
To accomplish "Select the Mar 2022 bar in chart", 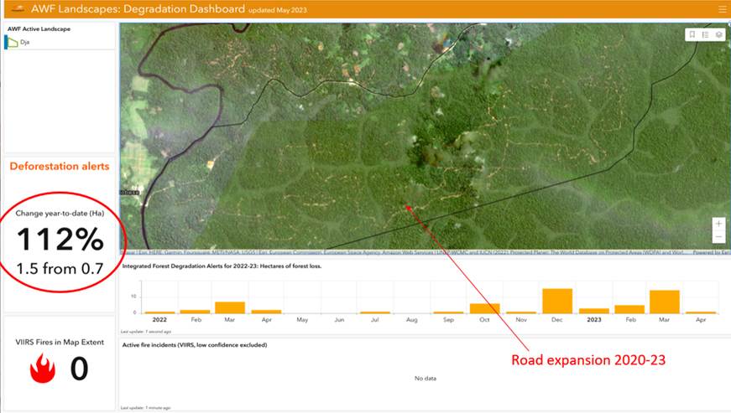I will [x=230, y=307].
